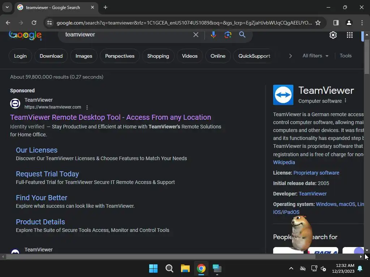Open the Request Trial Today sitelink
The image size is (370, 277).
click(47, 174)
